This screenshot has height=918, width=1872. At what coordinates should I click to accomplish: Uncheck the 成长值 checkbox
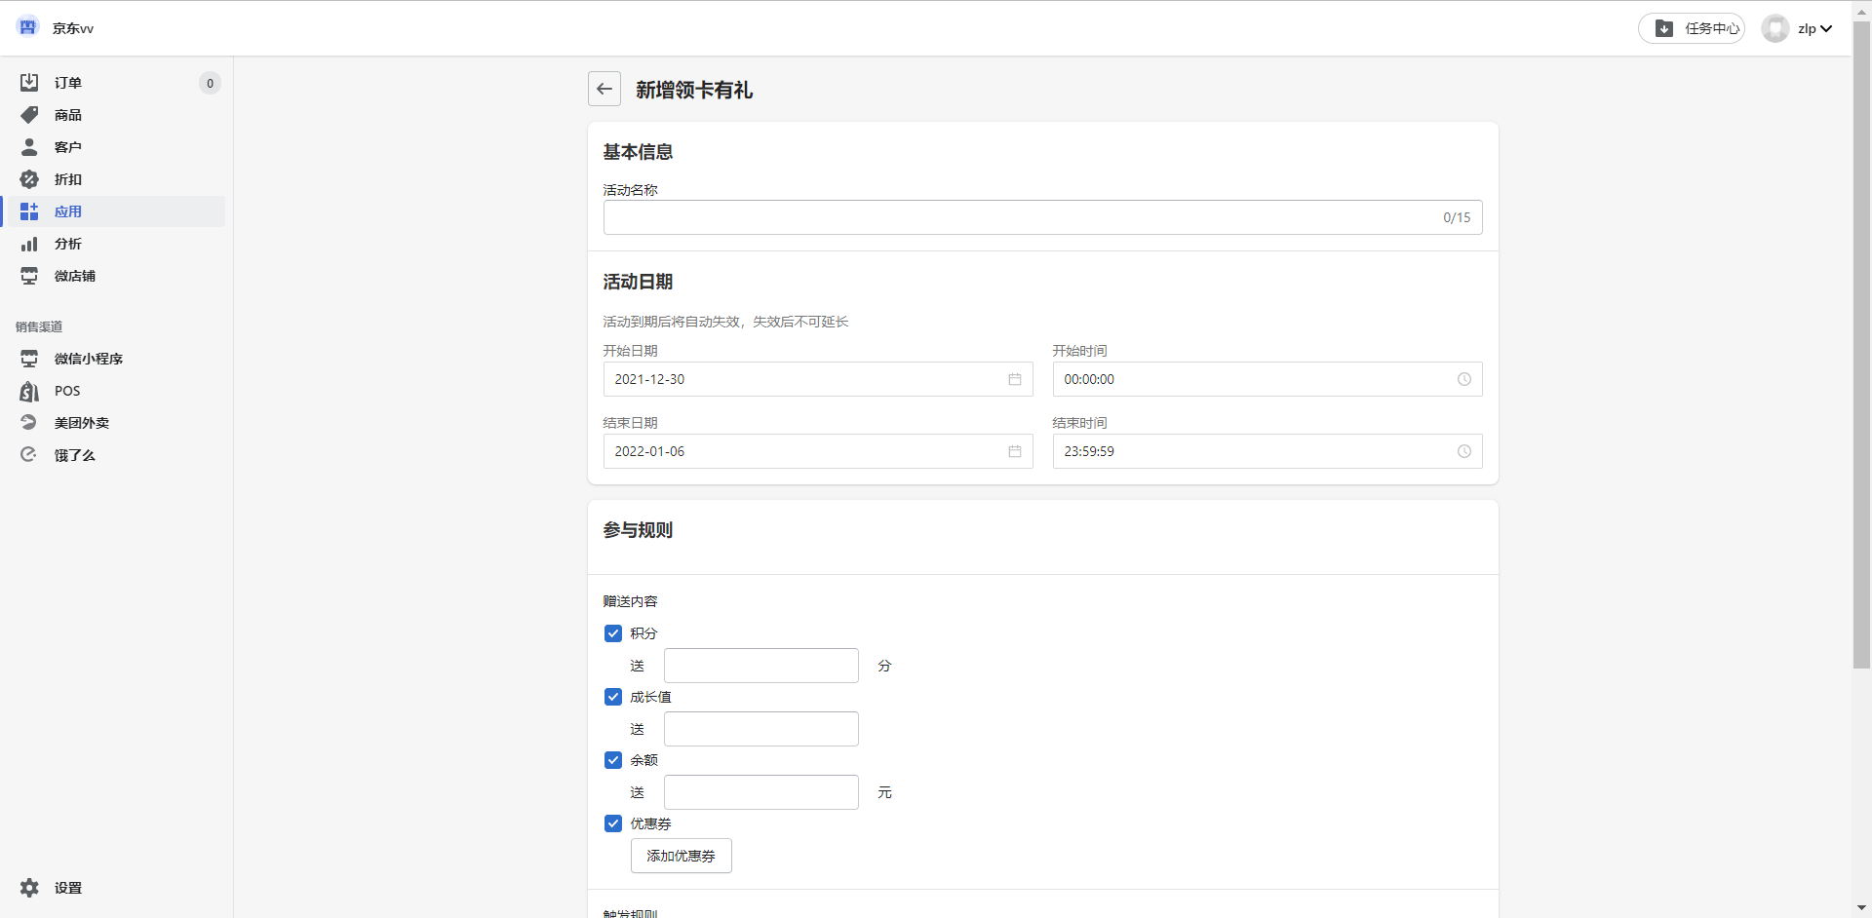(613, 697)
